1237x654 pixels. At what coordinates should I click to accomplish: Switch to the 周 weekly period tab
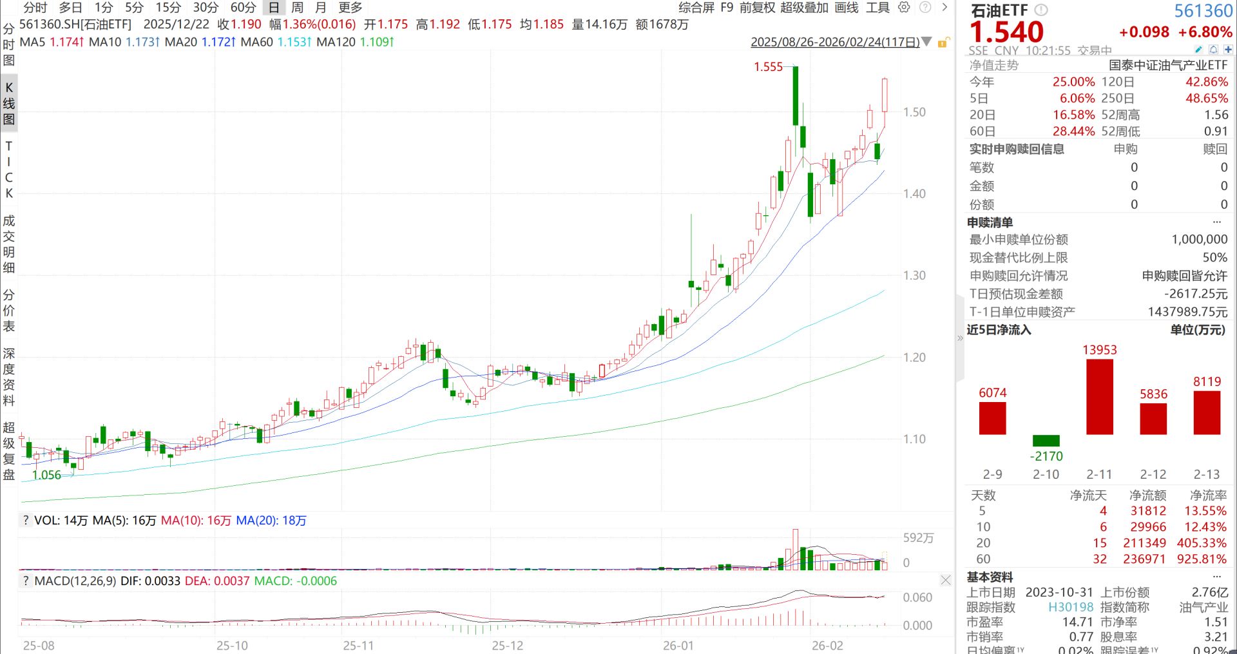click(297, 8)
